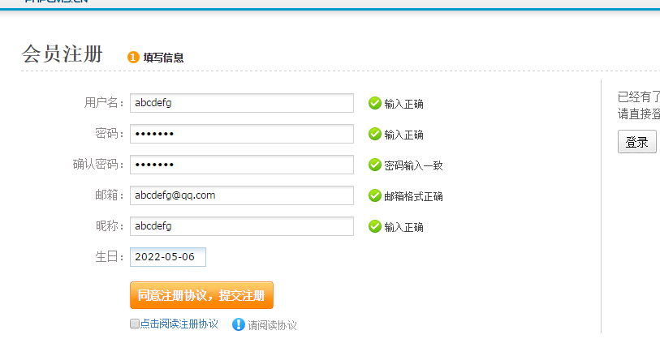Open the 生日 date picker field
Image resolution: width=660 pixels, height=356 pixels.
168,257
